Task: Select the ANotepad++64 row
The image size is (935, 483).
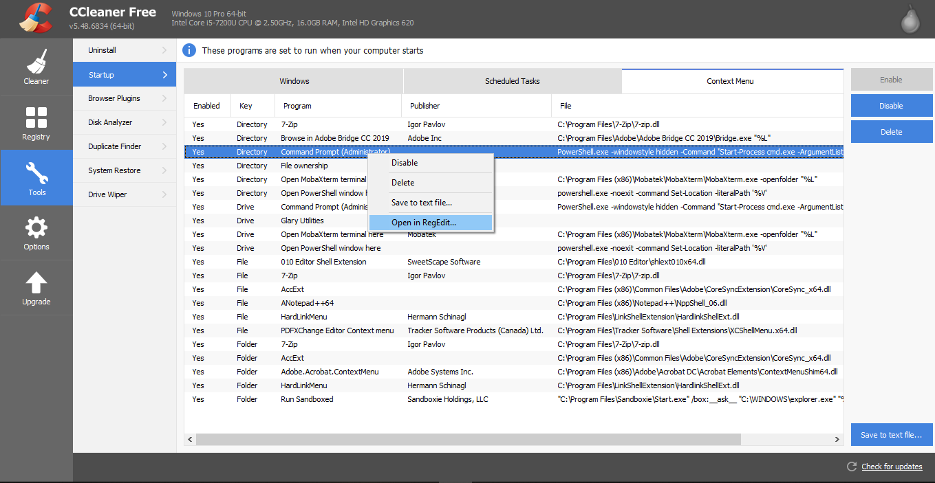Action: [513, 303]
